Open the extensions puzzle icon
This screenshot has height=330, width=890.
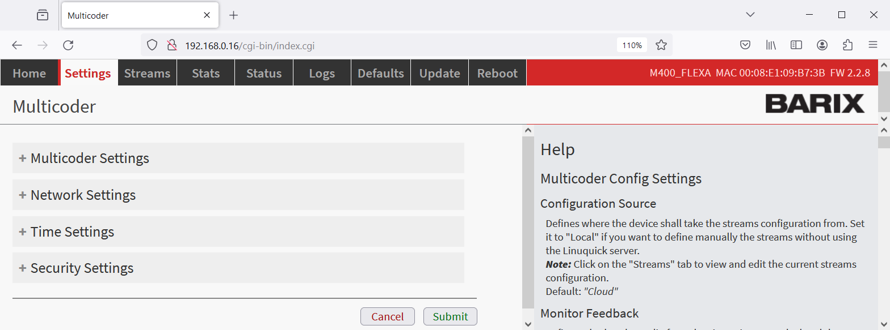pyautogui.click(x=847, y=45)
